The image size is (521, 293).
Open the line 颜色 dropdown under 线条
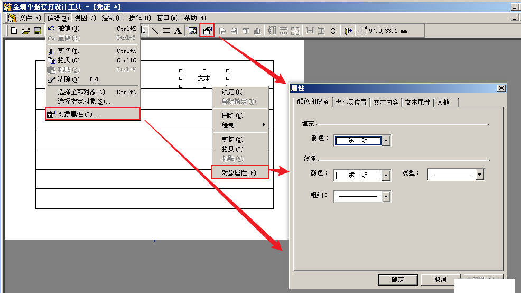386,176
